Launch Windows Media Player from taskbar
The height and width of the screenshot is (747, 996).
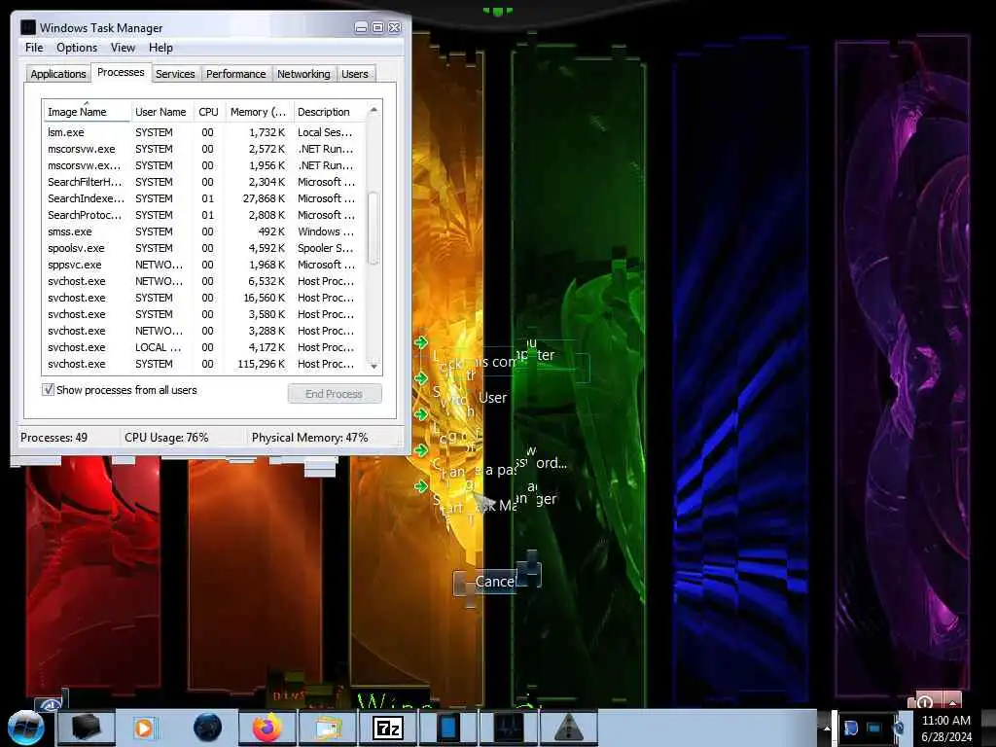pos(144,728)
